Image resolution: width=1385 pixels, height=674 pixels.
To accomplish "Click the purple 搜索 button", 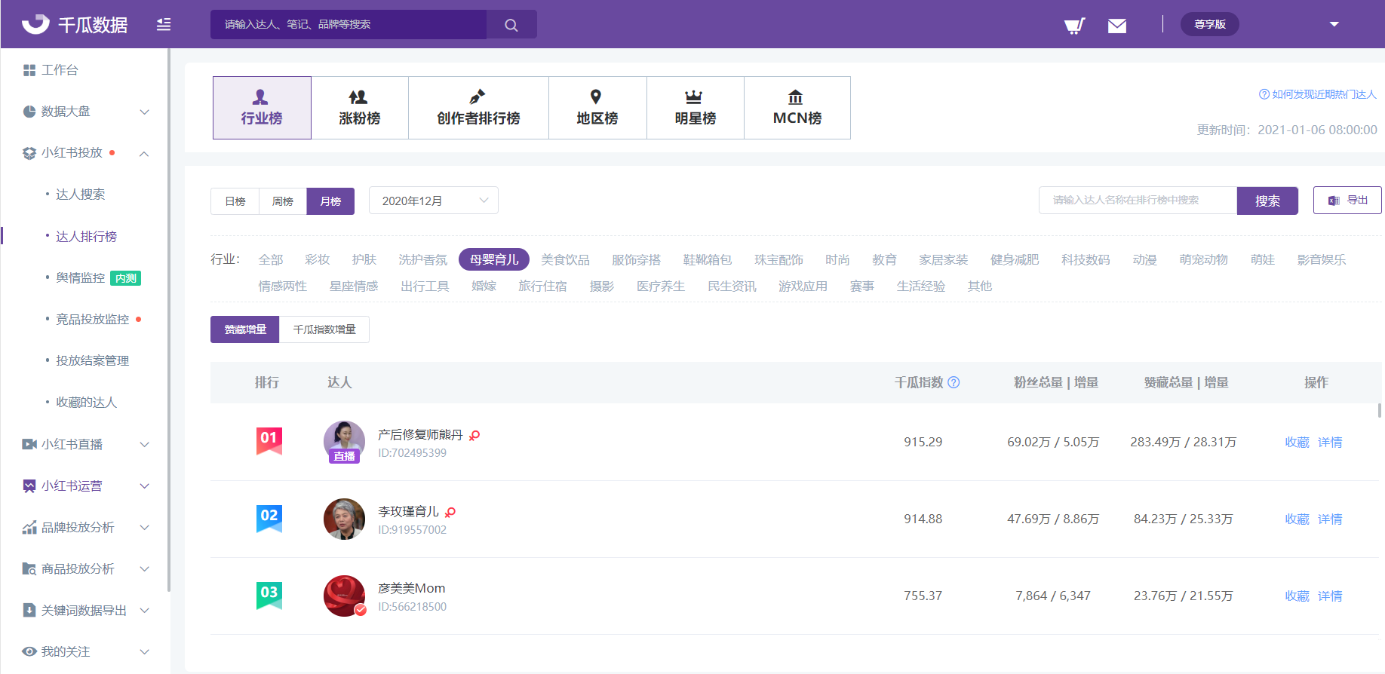I will point(1267,201).
